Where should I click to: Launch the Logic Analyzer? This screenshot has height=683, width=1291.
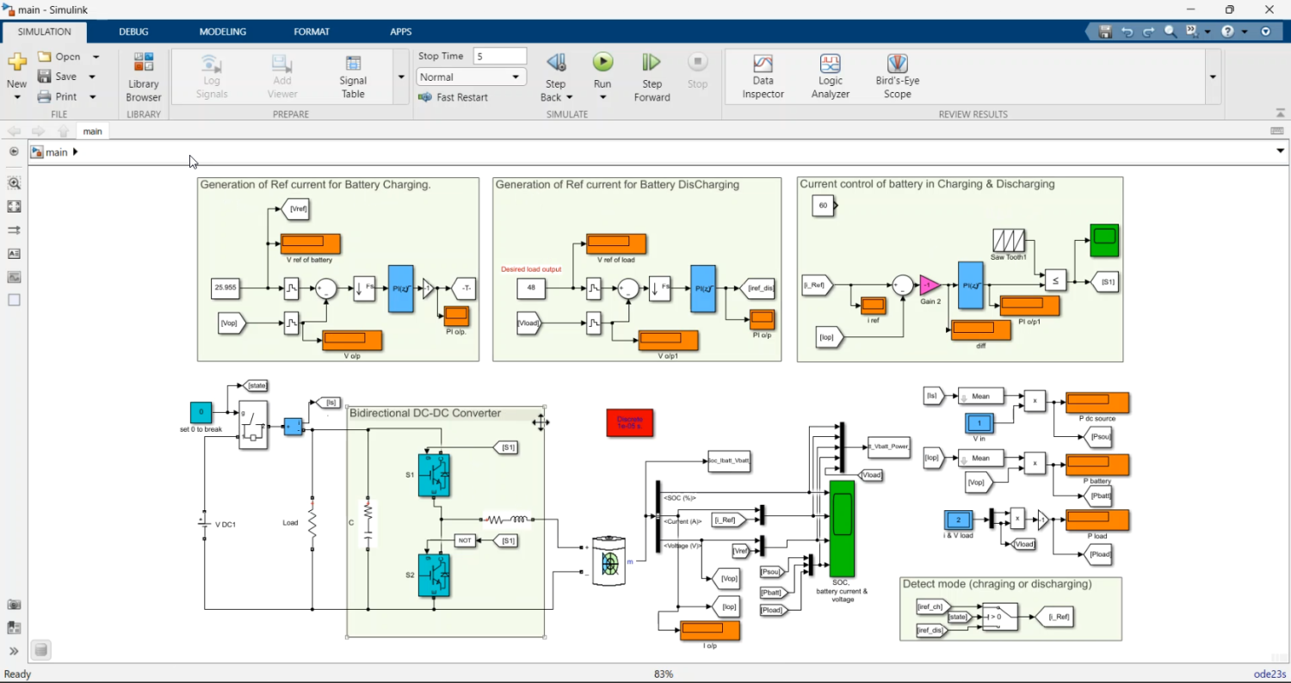pyautogui.click(x=830, y=77)
